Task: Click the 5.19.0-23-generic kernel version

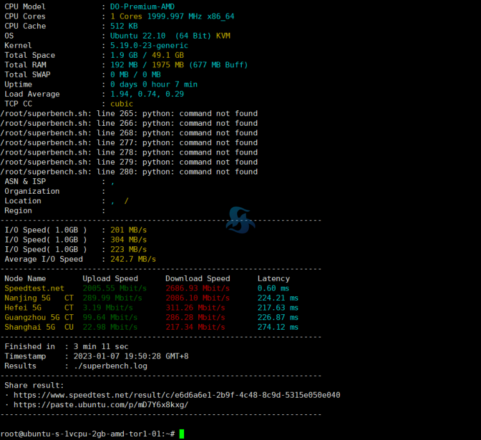Action: (x=149, y=46)
